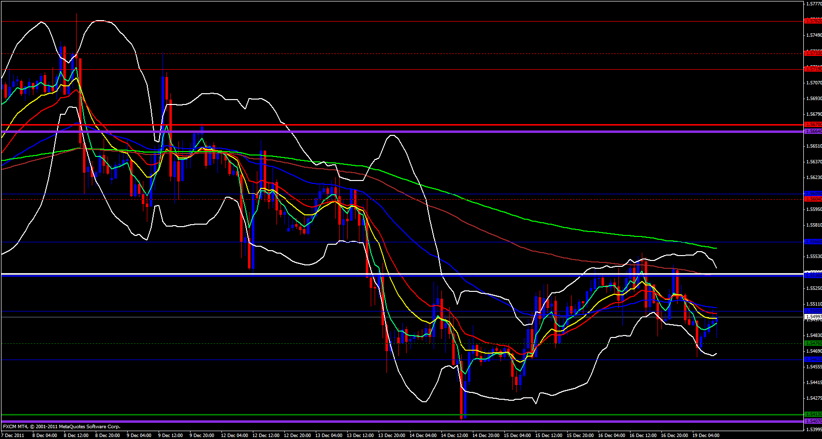
Task: Click the blue 1.55660 price label
Action: pyautogui.click(x=813, y=241)
